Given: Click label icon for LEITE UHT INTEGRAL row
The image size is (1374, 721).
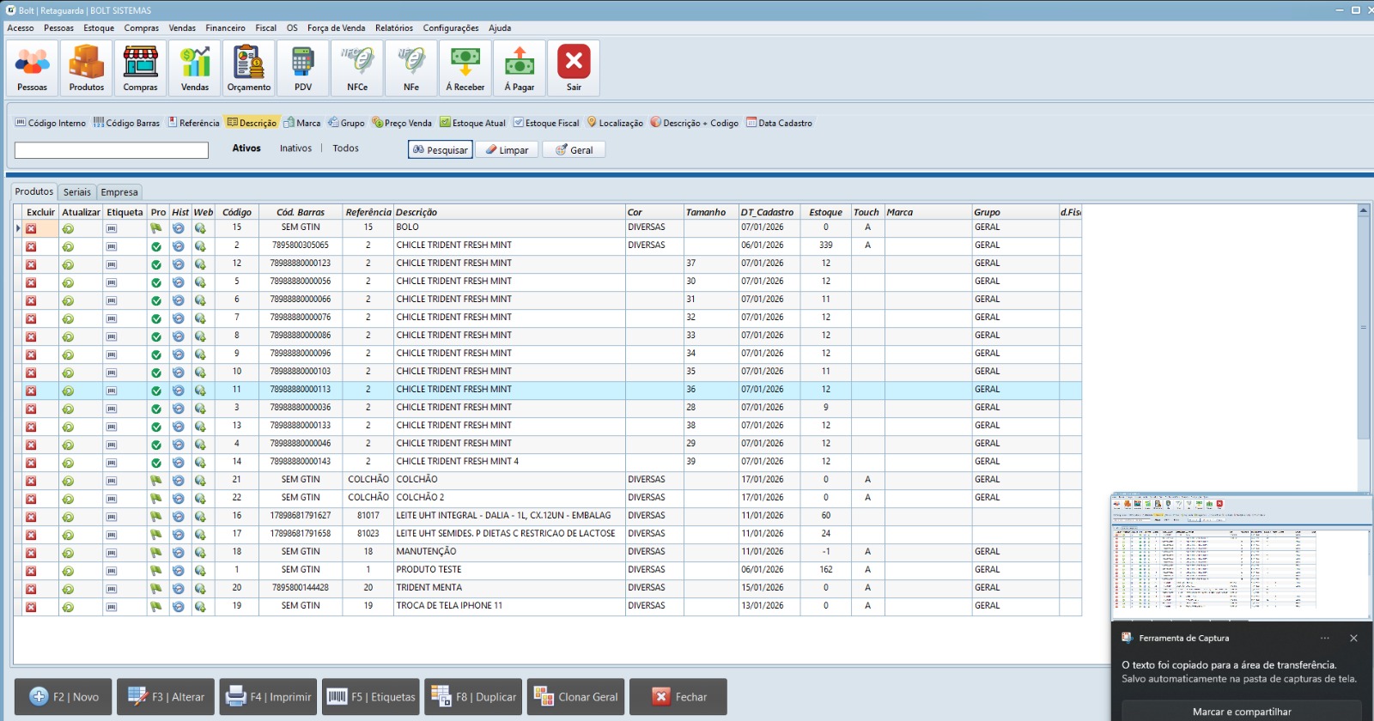Looking at the screenshot, I should 112,517.
